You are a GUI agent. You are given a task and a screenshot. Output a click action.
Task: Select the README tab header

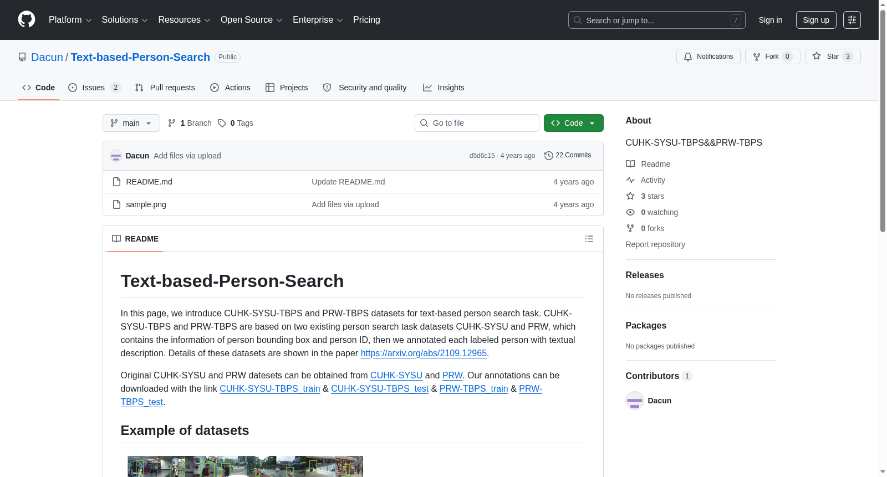tap(135, 239)
